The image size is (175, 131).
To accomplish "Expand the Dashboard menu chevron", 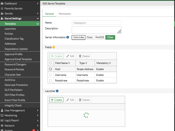I will point(38,3).
